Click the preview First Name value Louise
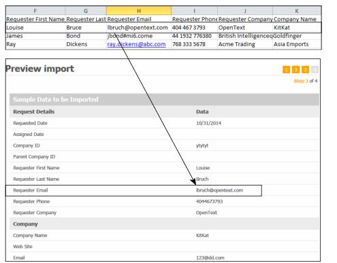The width and height of the screenshot is (337, 263). [203, 168]
